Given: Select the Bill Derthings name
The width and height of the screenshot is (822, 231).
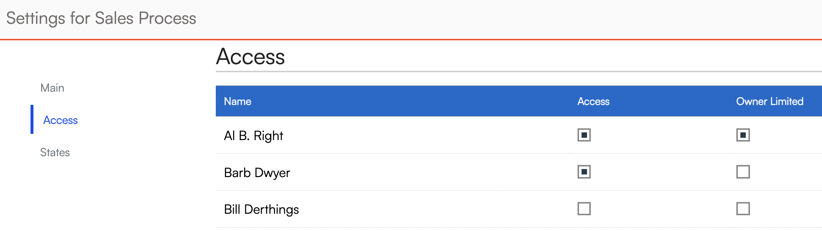Looking at the screenshot, I should pyautogui.click(x=261, y=209).
